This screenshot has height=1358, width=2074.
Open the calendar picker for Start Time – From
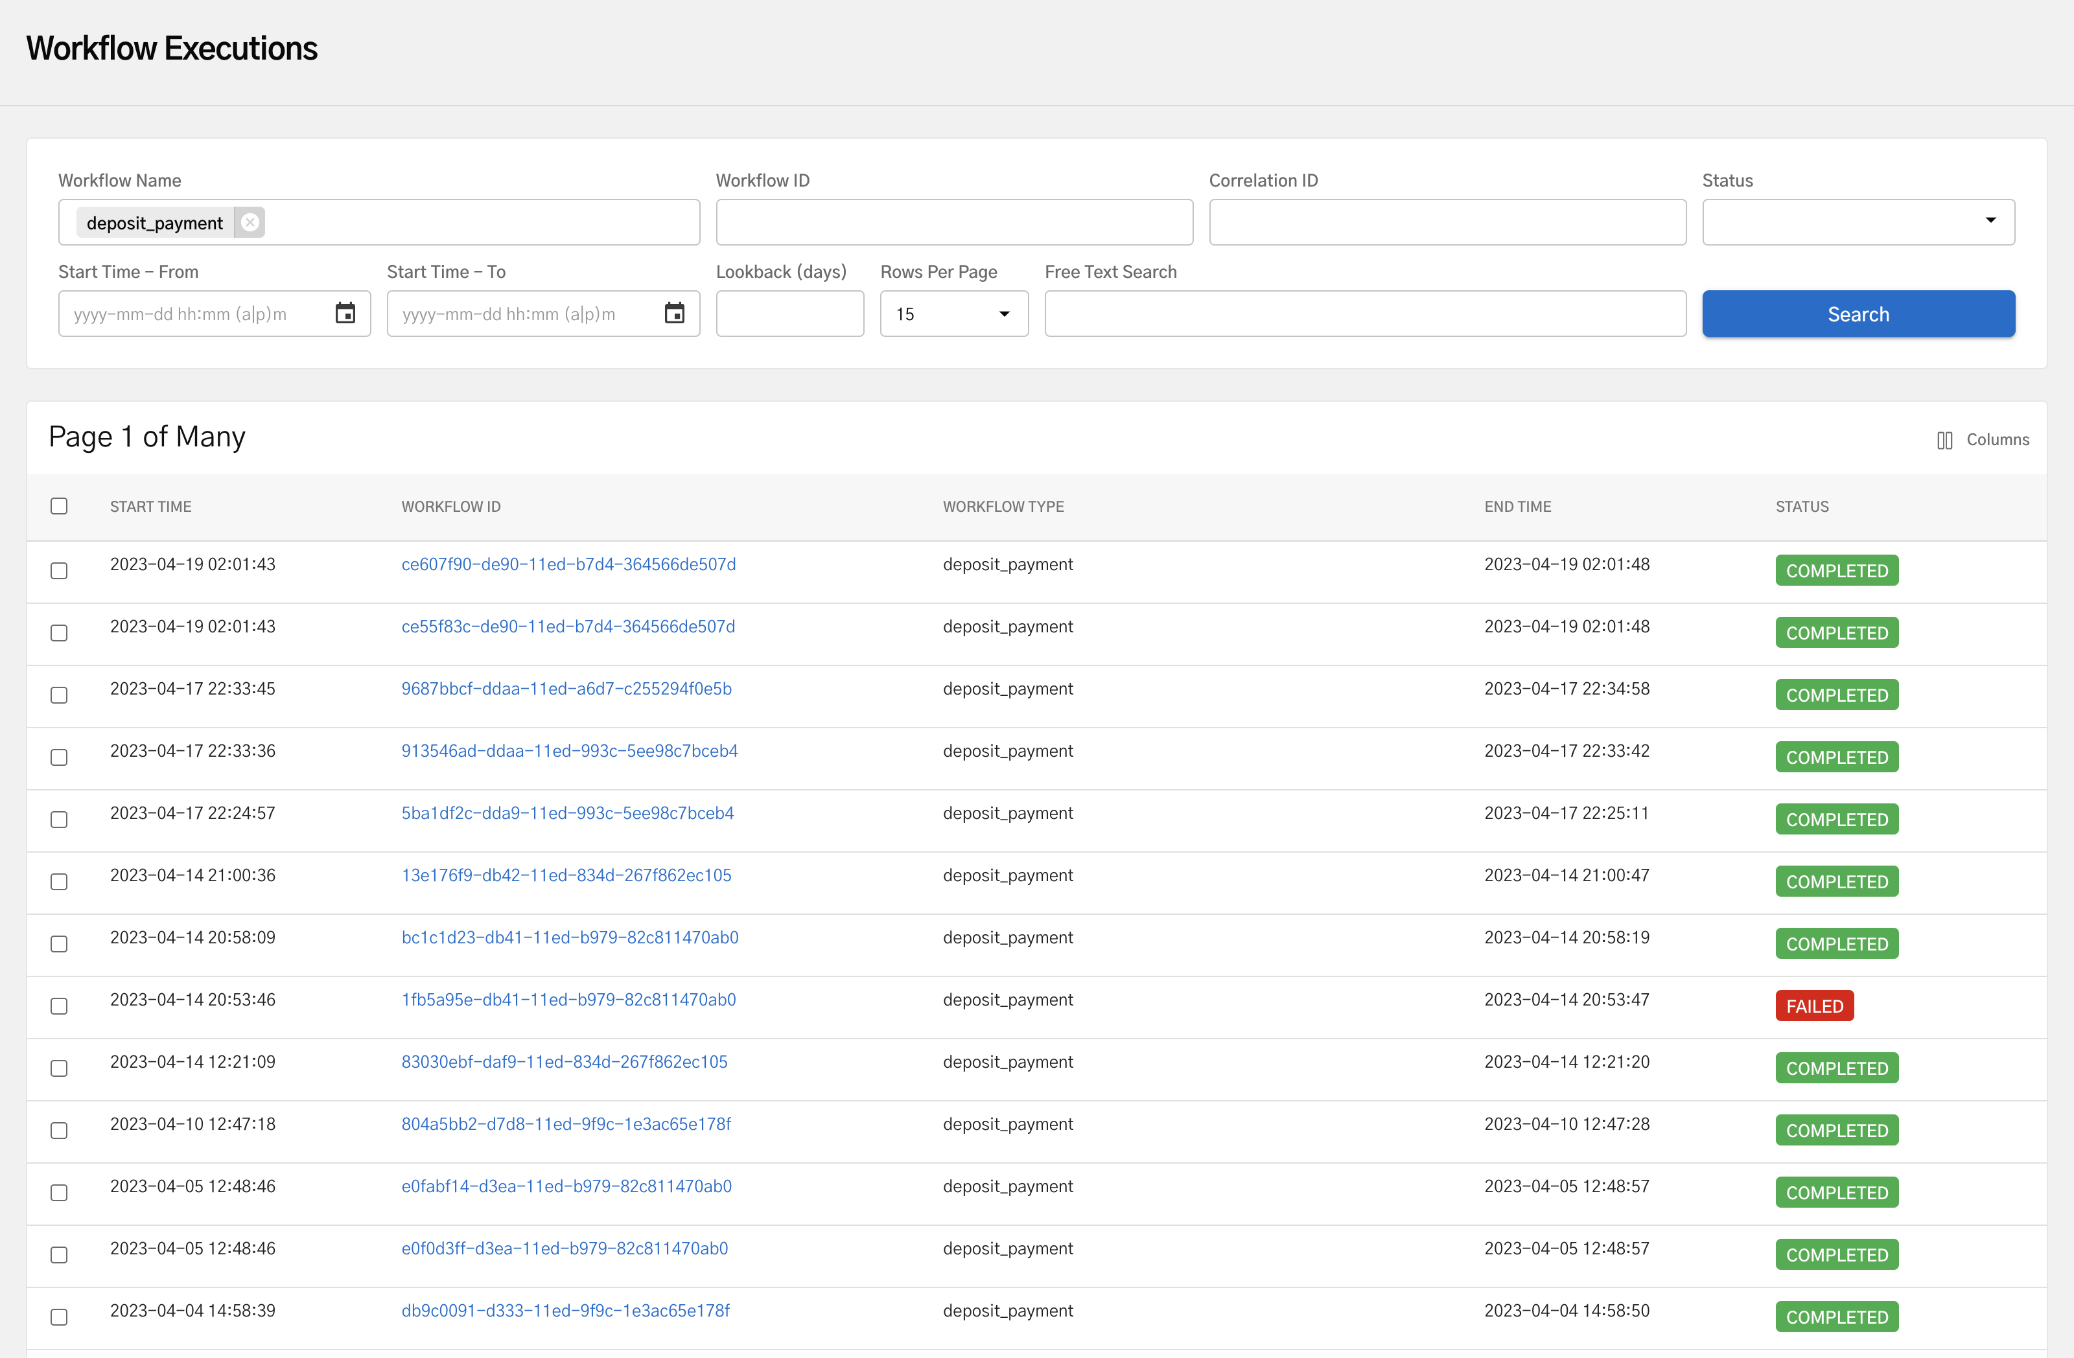tap(345, 313)
